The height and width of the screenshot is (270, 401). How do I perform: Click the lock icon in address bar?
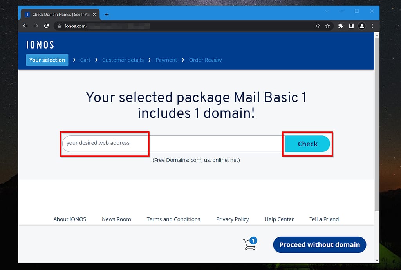pyautogui.click(x=60, y=26)
